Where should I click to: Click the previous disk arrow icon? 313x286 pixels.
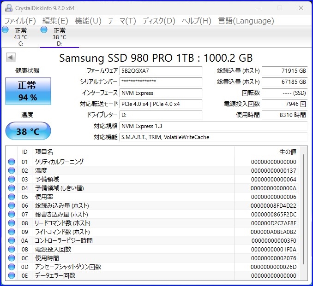click(11, 58)
